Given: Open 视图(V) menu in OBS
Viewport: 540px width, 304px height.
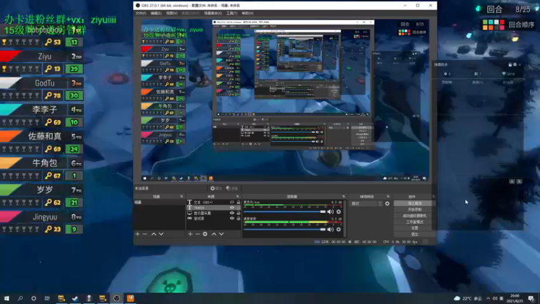Looking at the screenshot, I should point(171,13).
